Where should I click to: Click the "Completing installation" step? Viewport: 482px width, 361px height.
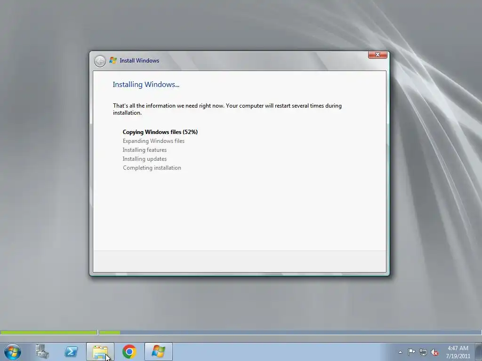152,168
